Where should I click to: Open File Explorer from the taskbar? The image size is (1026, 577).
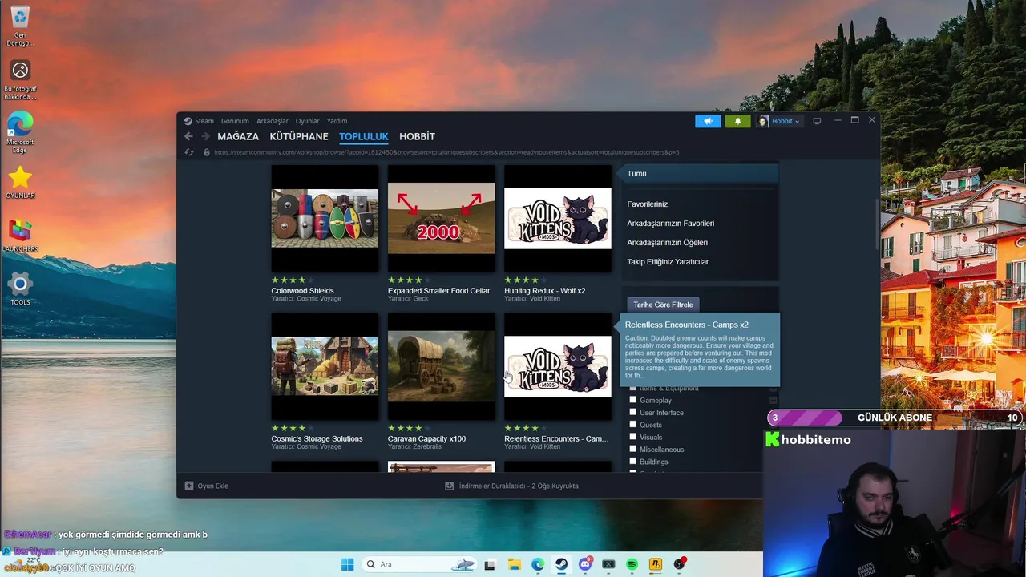click(x=514, y=564)
